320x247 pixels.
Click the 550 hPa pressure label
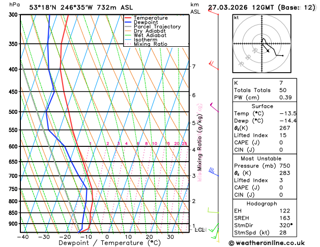click(14, 130)
